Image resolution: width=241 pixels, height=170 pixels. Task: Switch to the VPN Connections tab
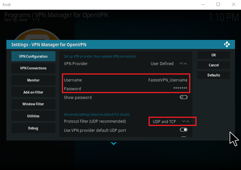[33, 68]
